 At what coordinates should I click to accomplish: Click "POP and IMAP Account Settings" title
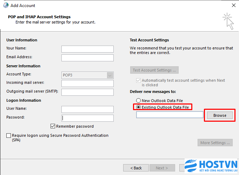click(x=39, y=17)
